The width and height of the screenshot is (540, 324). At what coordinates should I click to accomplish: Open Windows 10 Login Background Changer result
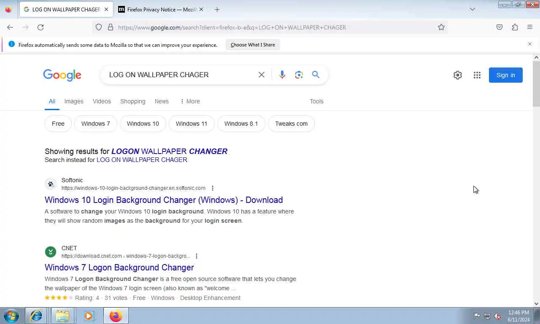pyautogui.click(x=164, y=200)
